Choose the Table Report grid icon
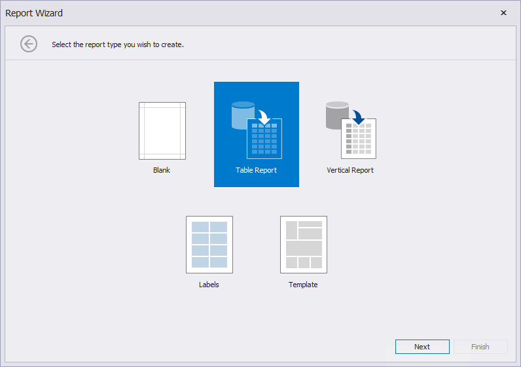This screenshot has height=367, width=521. point(264,139)
